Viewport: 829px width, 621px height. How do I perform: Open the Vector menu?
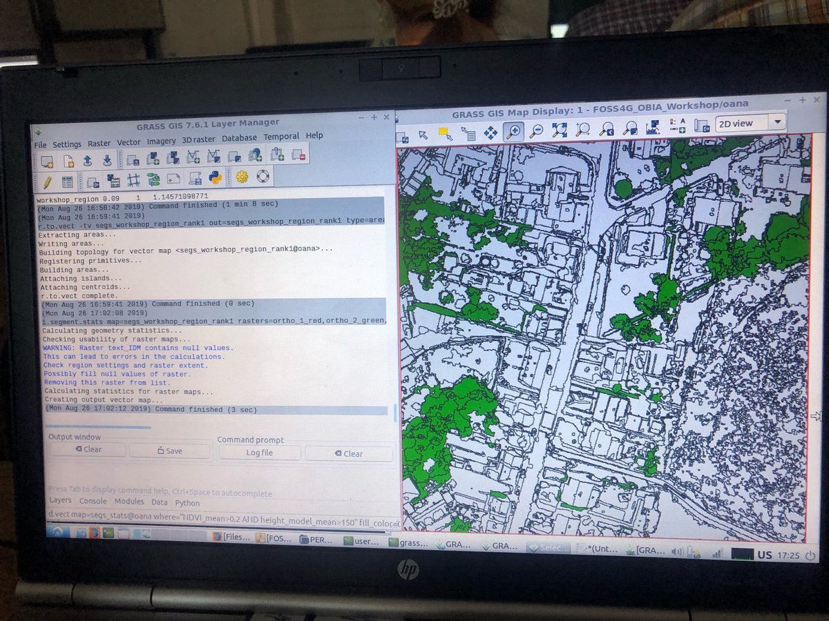pos(128,142)
